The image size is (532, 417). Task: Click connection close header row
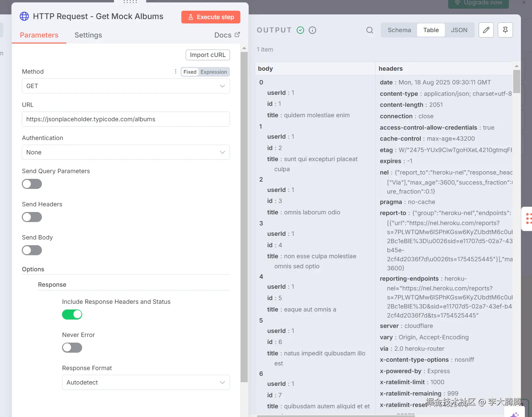click(407, 116)
